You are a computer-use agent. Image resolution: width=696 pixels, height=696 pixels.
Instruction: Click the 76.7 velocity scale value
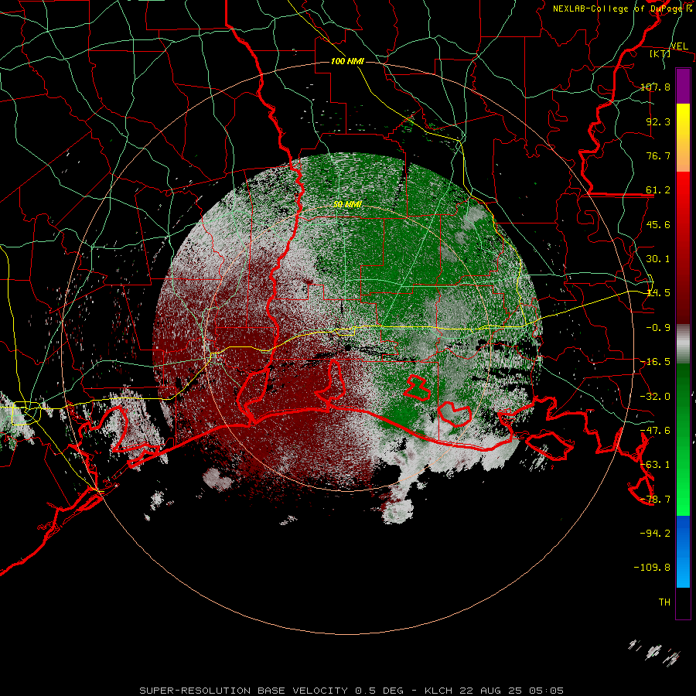pos(658,155)
